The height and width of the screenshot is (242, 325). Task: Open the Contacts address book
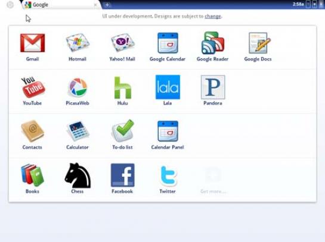coord(32,131)
